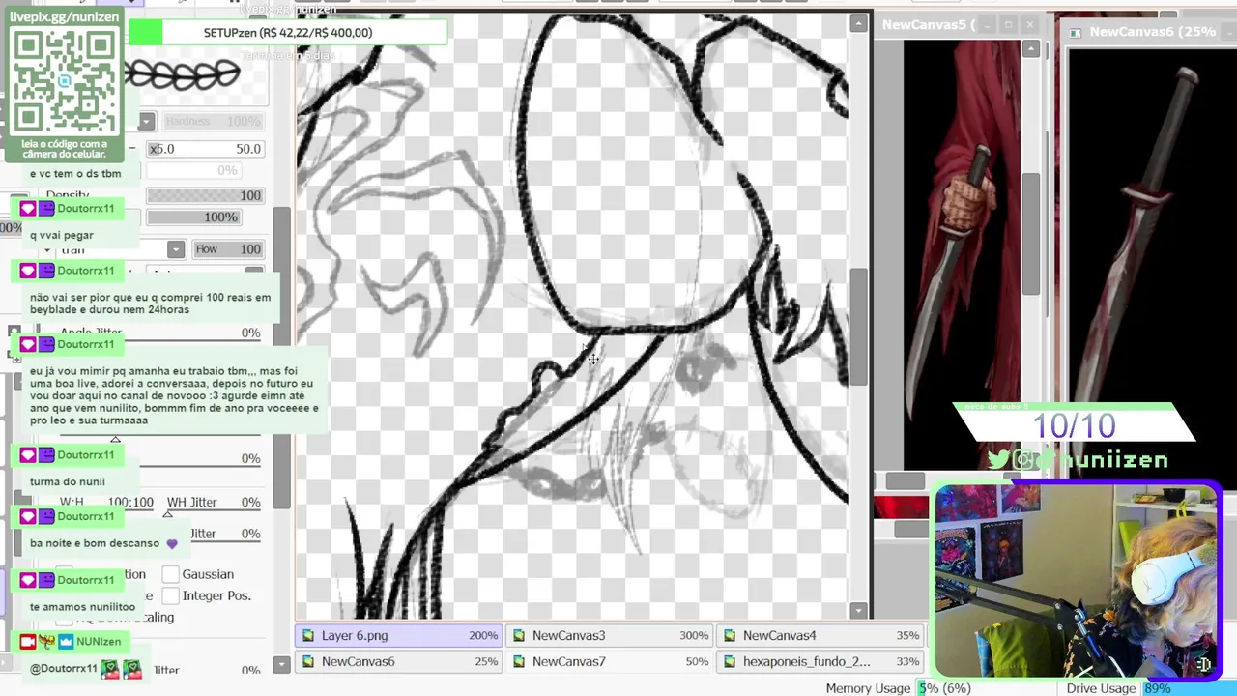
Task: Enable the Integer Pos. checkbox
Action: tap(171, 595)
